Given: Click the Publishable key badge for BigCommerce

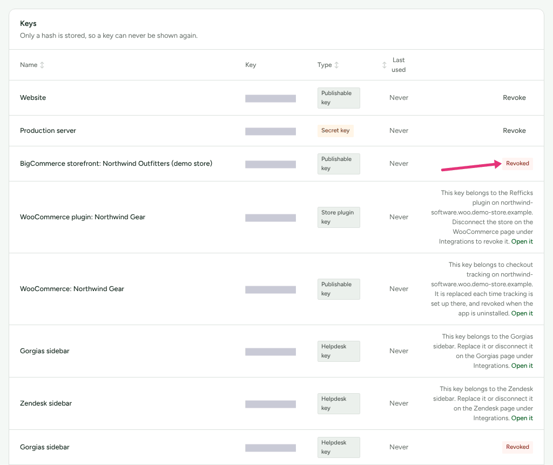Looking at the screenshot, I should (x=339, y=164).
